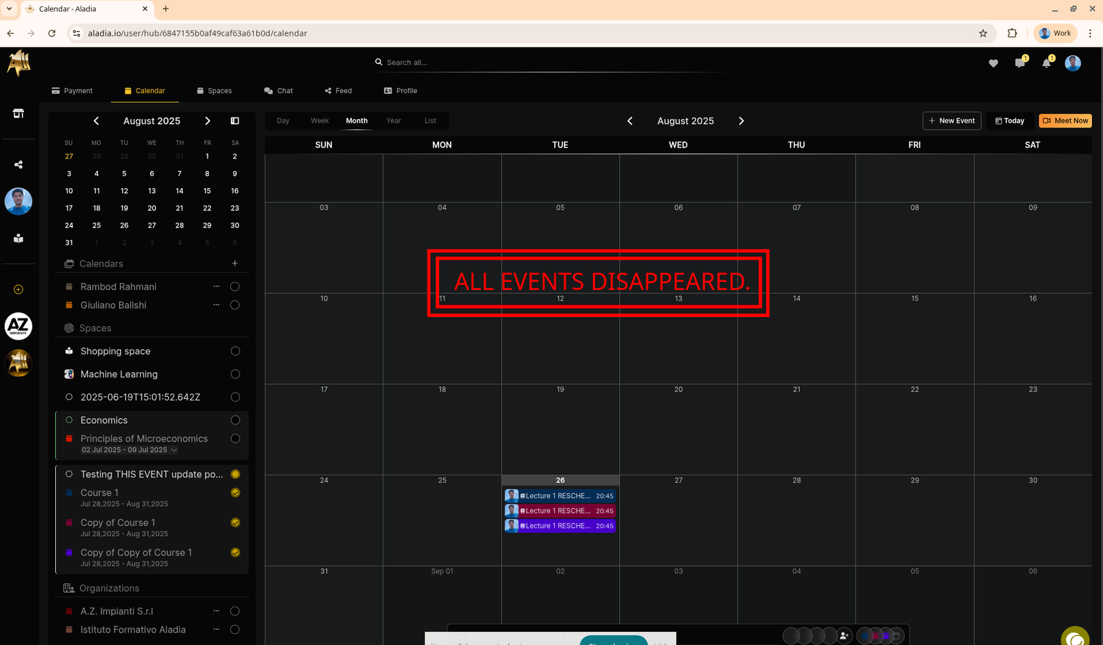The image size is (1103, 645).
Task: Click the Aladia logo in the top-left
Action: (x=19, y=63)
